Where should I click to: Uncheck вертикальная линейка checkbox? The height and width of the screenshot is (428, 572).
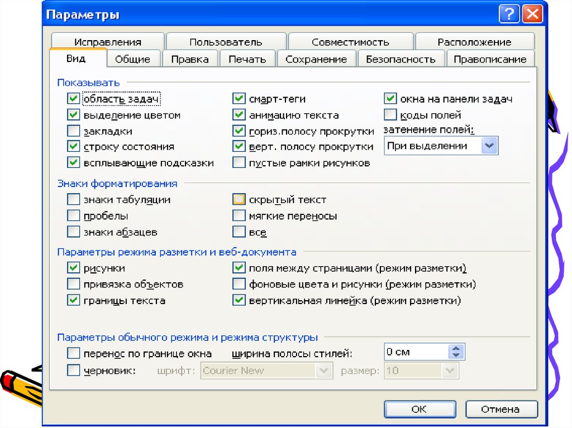239,300
